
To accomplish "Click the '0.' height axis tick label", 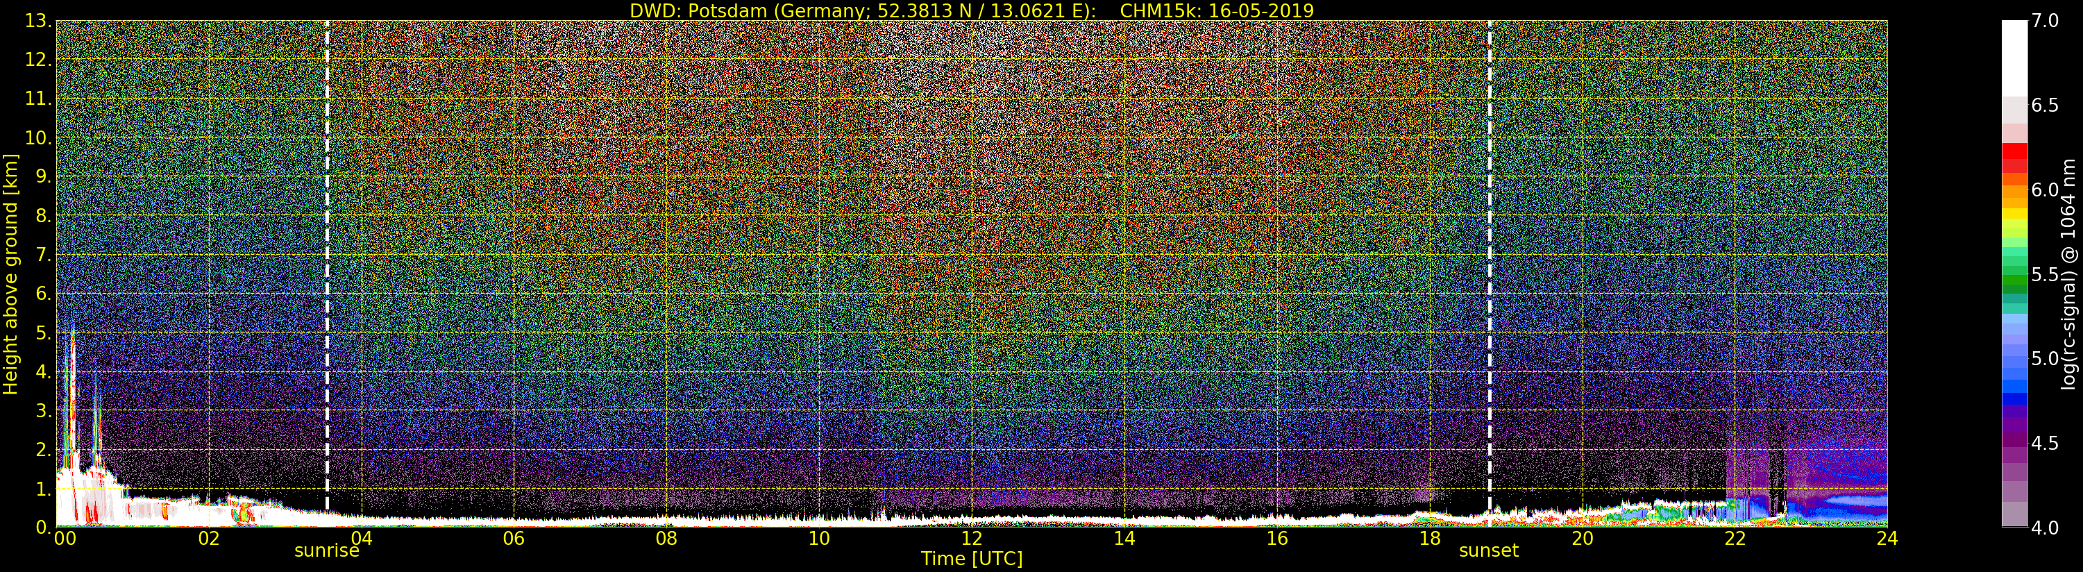I will pyautogui.click(x=44, y=528).
